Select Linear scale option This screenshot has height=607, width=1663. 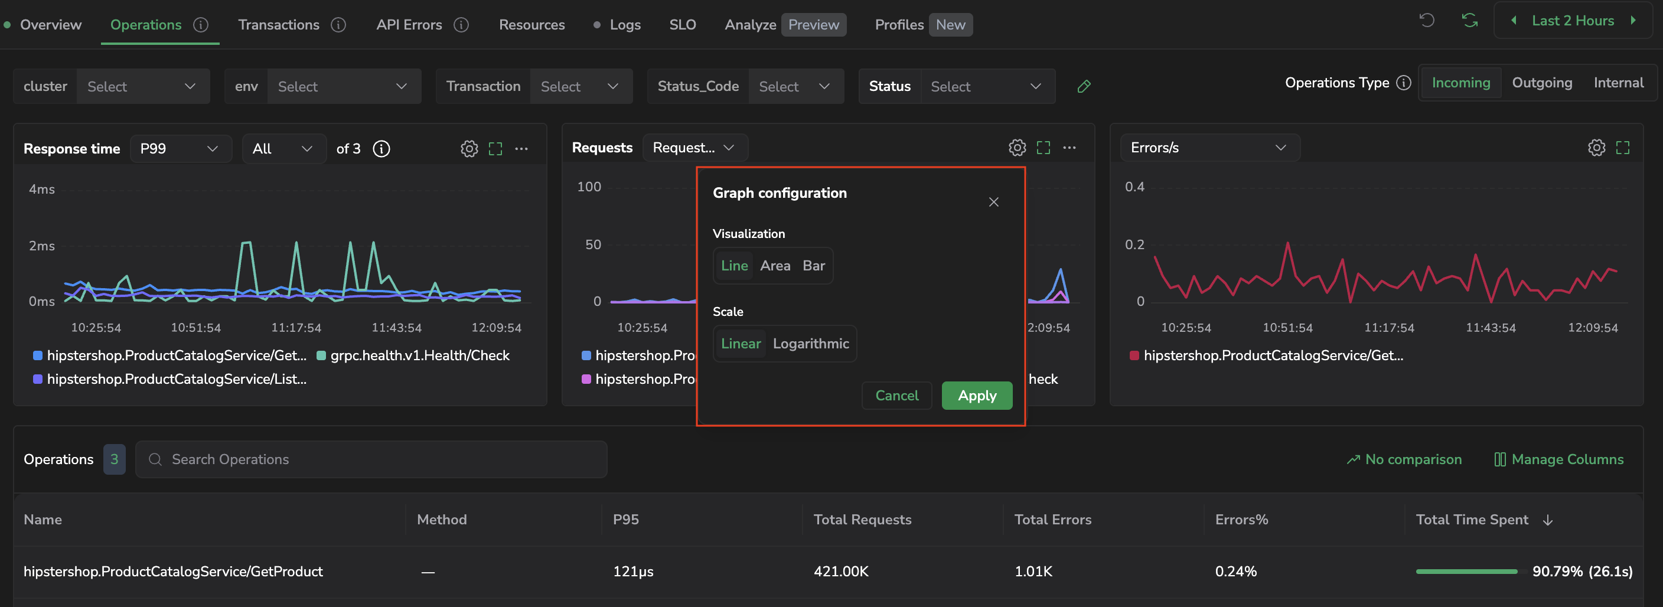coord(741,344)
